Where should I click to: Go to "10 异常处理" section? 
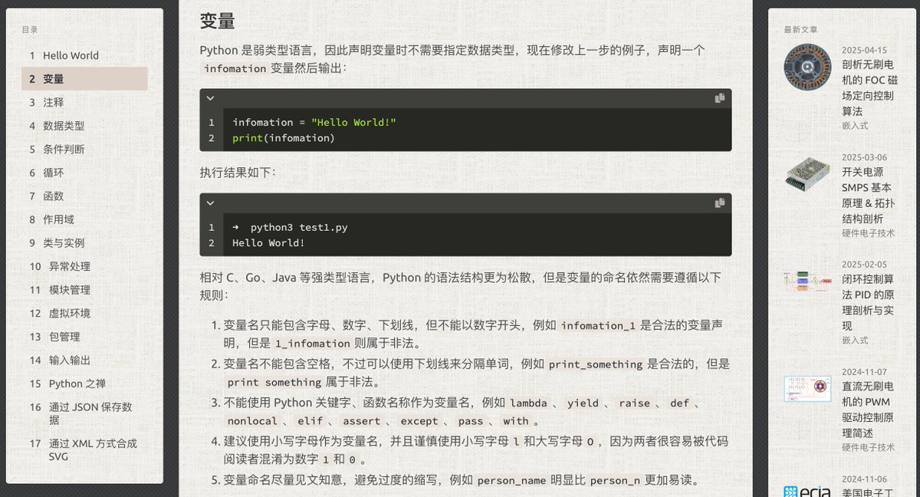[x=84, y=266]
